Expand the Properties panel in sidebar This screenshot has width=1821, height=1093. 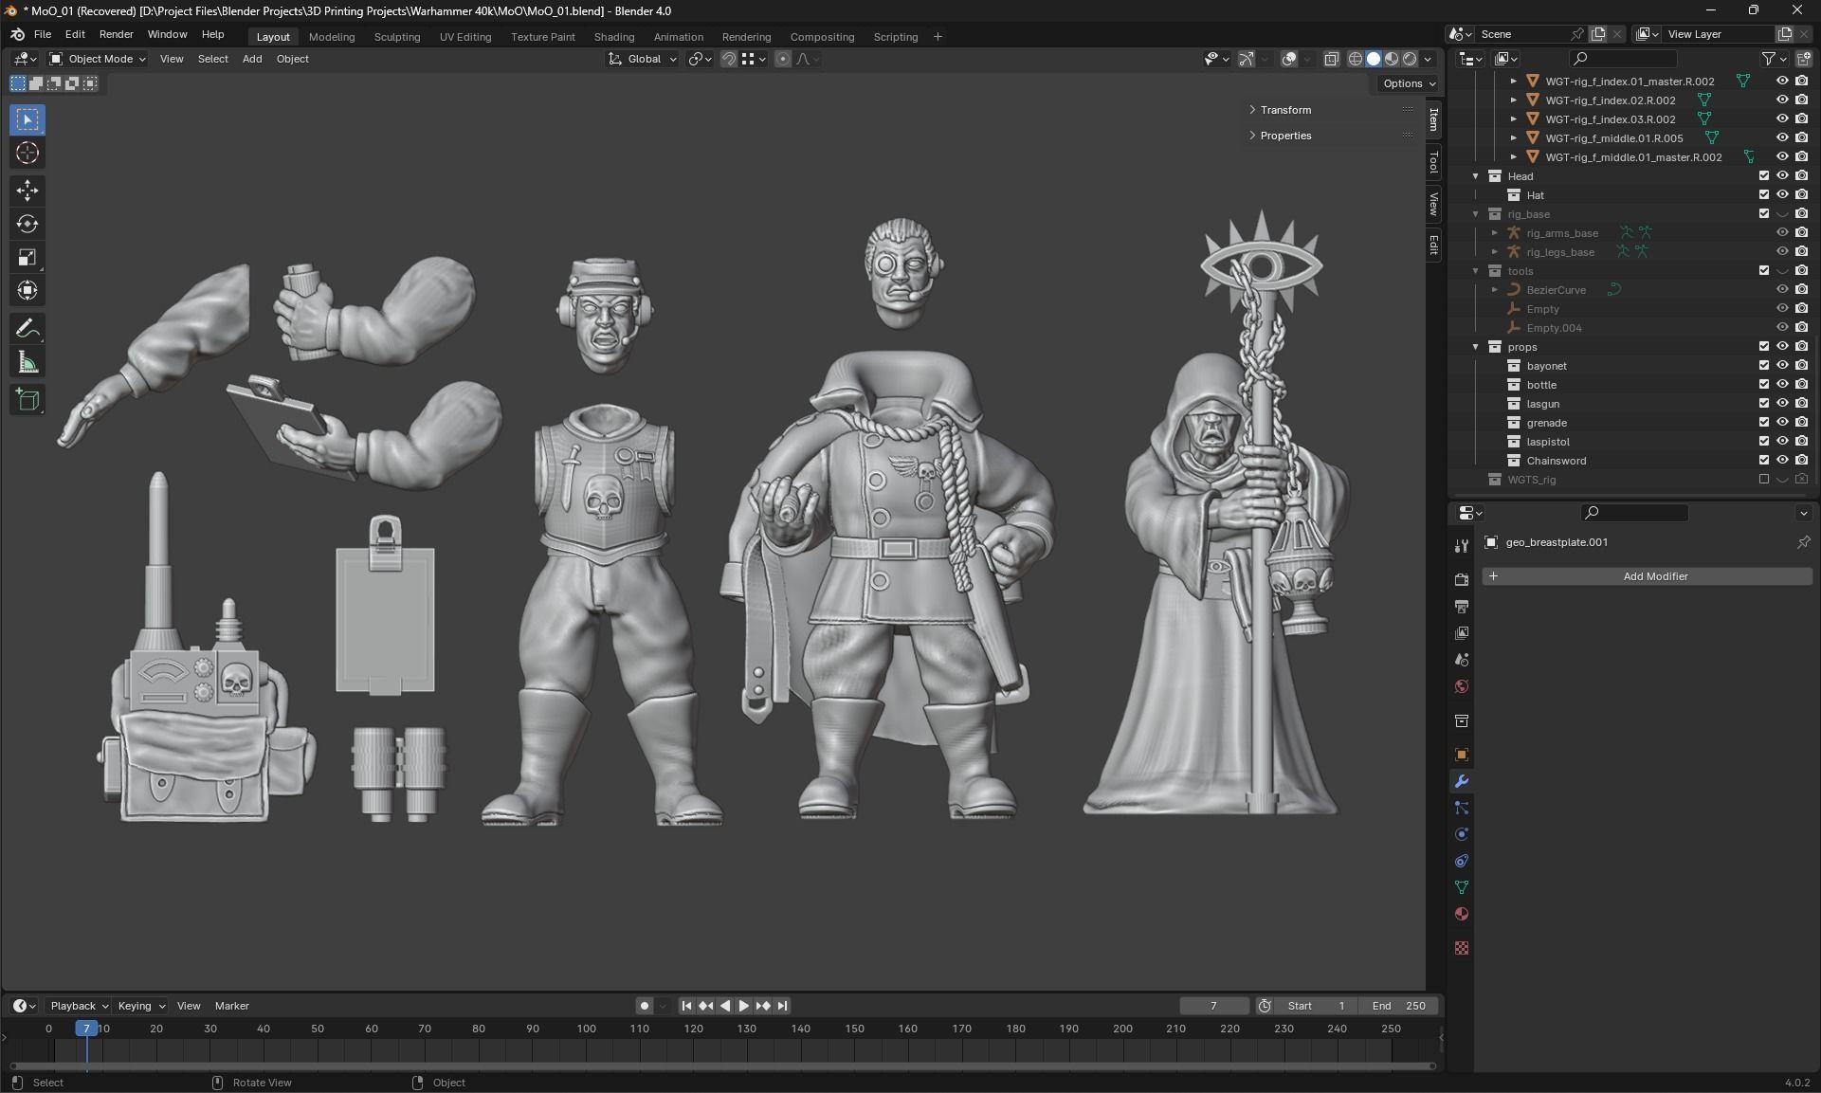click(x=1285, y=136)
